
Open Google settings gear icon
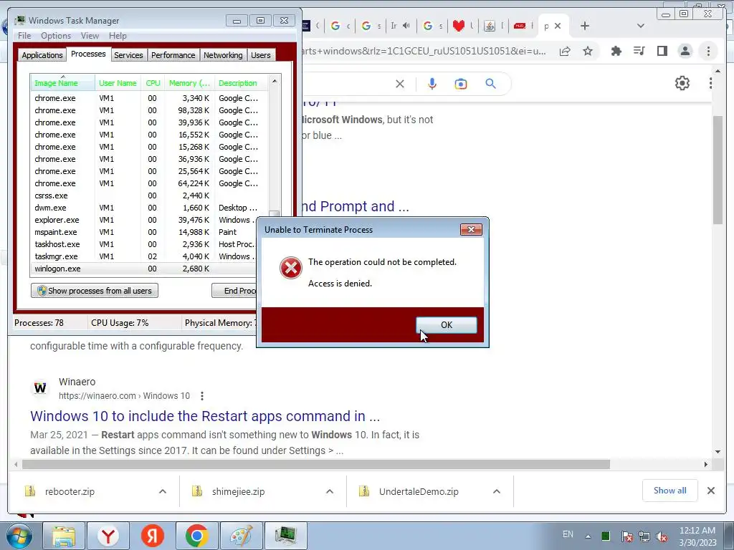[682, 83]
